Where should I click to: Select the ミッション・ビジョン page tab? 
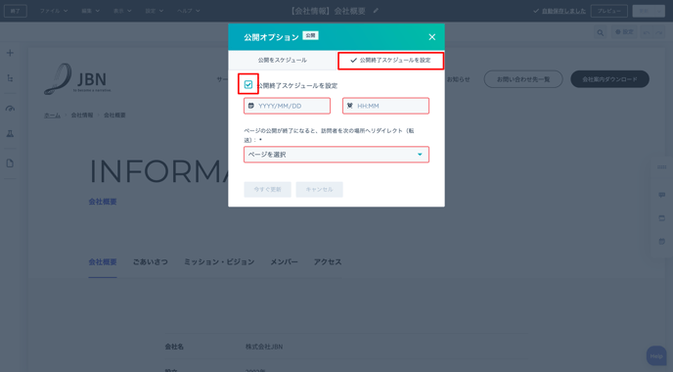(x=219, y=262)
